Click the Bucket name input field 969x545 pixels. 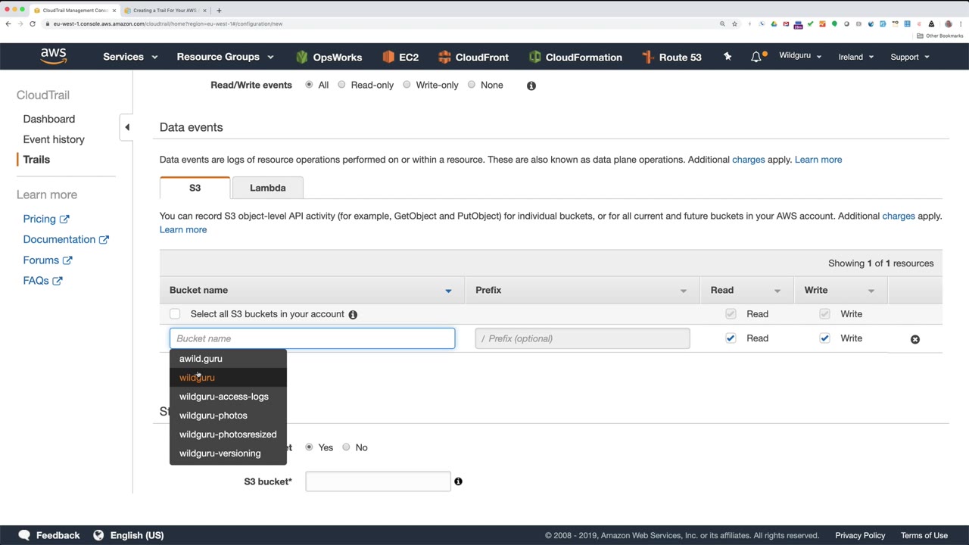(313, 338)
